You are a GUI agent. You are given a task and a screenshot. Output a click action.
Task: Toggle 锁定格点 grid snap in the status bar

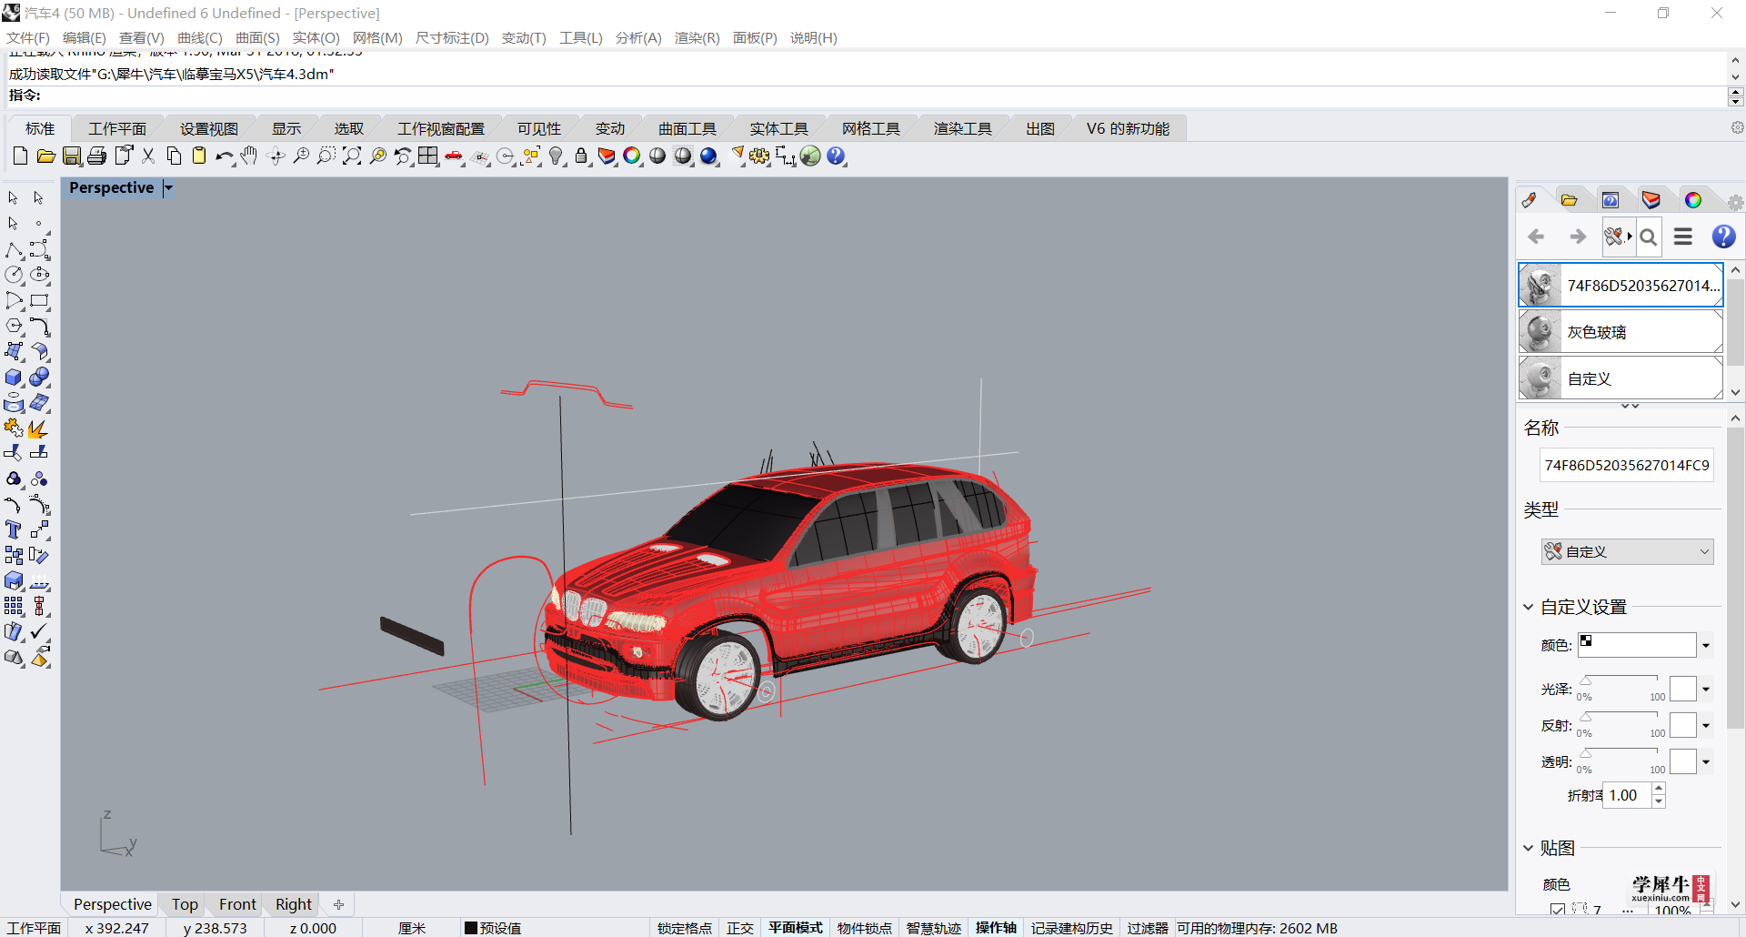point(684,928)
